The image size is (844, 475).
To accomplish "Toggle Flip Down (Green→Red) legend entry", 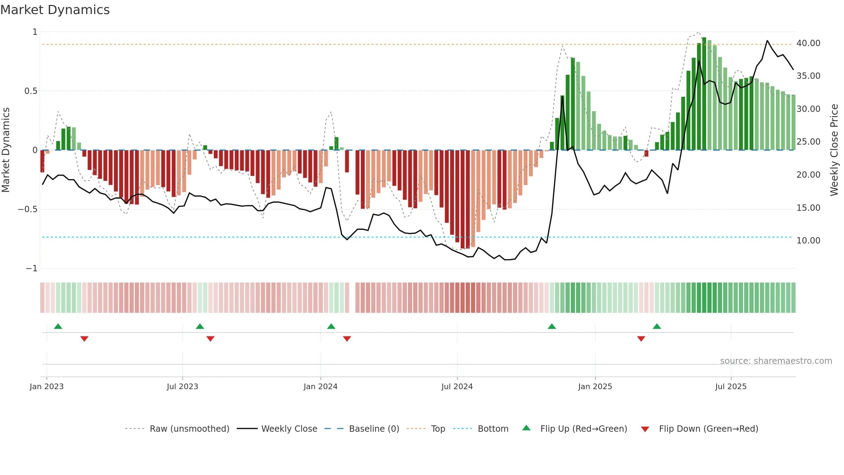I will click(699, 429).
